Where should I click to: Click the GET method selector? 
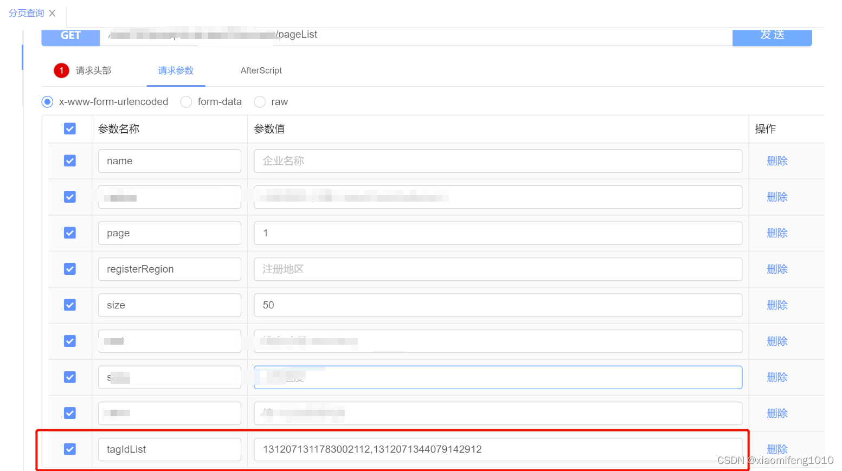click(70, 35)
